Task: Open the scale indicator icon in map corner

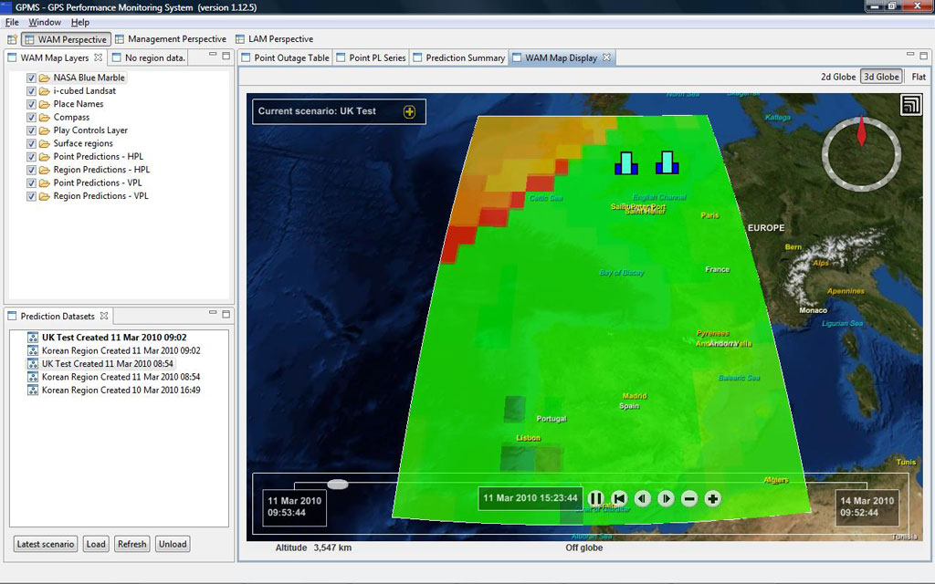Action: tap(910, 105)
